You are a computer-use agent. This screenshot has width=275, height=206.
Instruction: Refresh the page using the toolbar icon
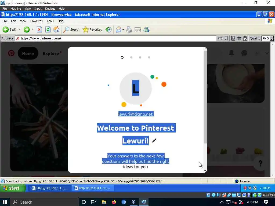[x=48, y=30]
